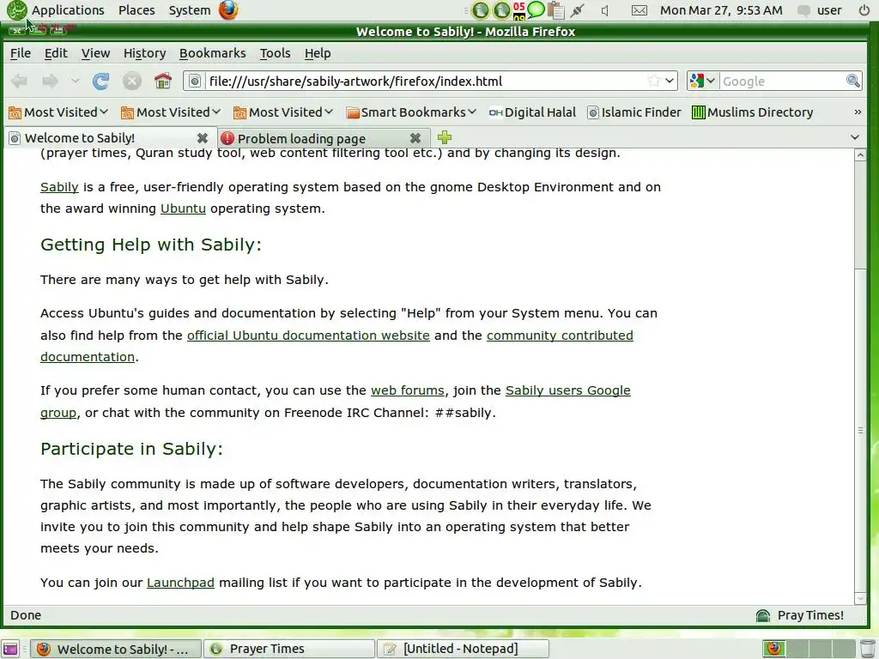Open a new tab with plus icon

click(x=445, y=137)
